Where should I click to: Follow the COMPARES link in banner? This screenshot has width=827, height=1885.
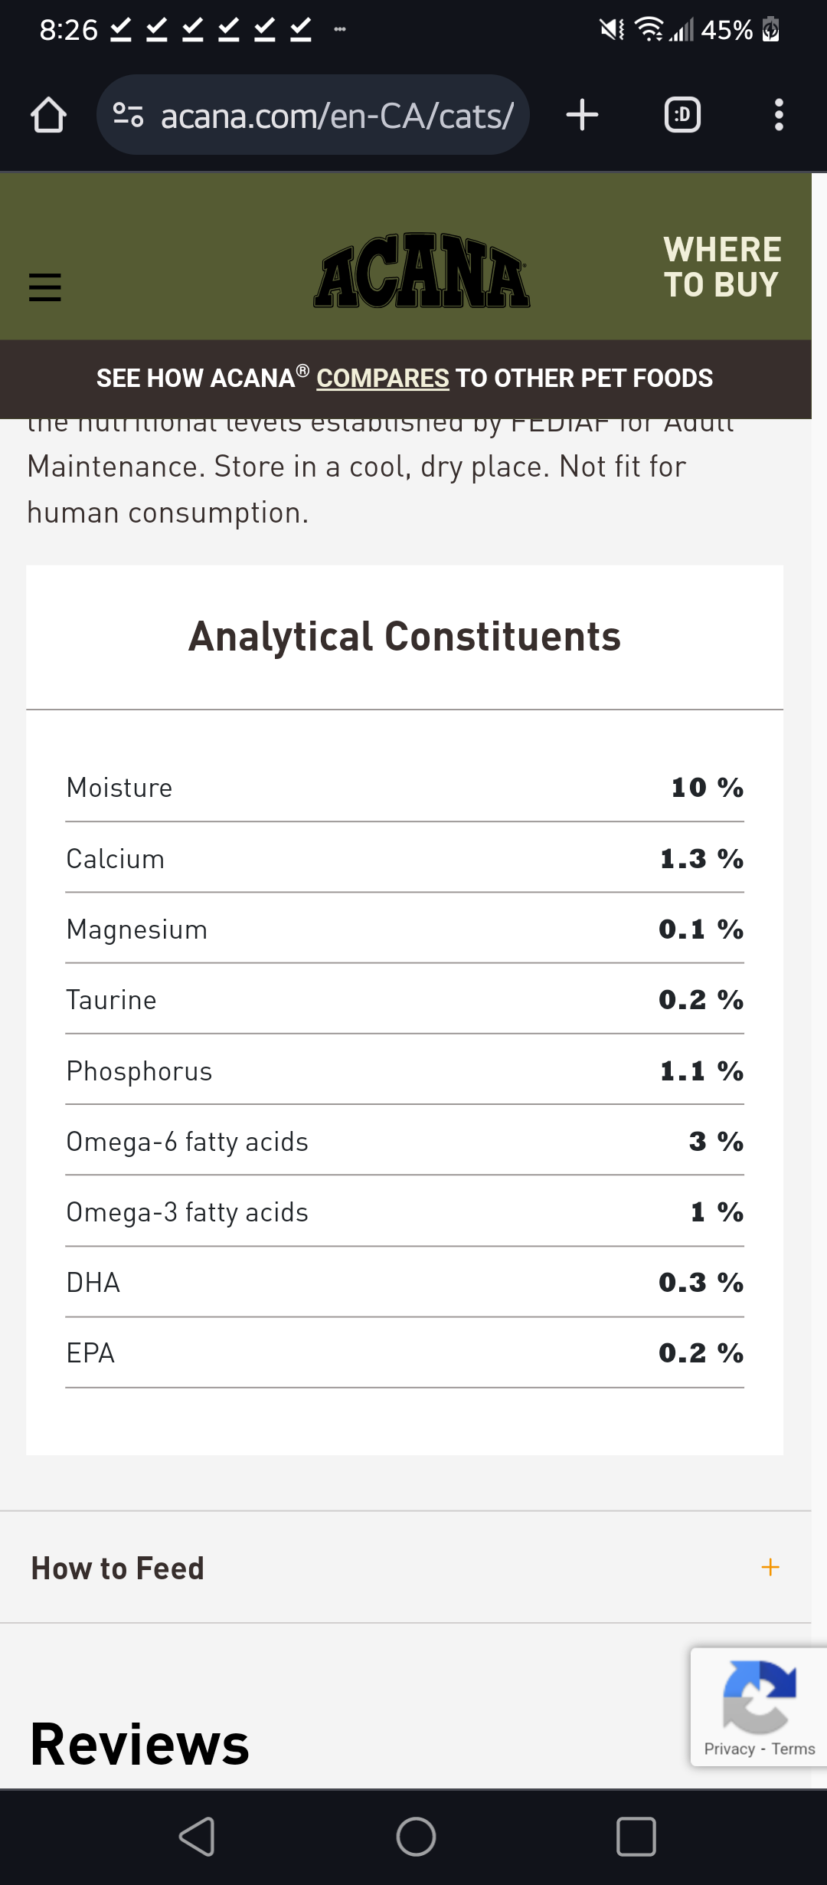(382, 379)
